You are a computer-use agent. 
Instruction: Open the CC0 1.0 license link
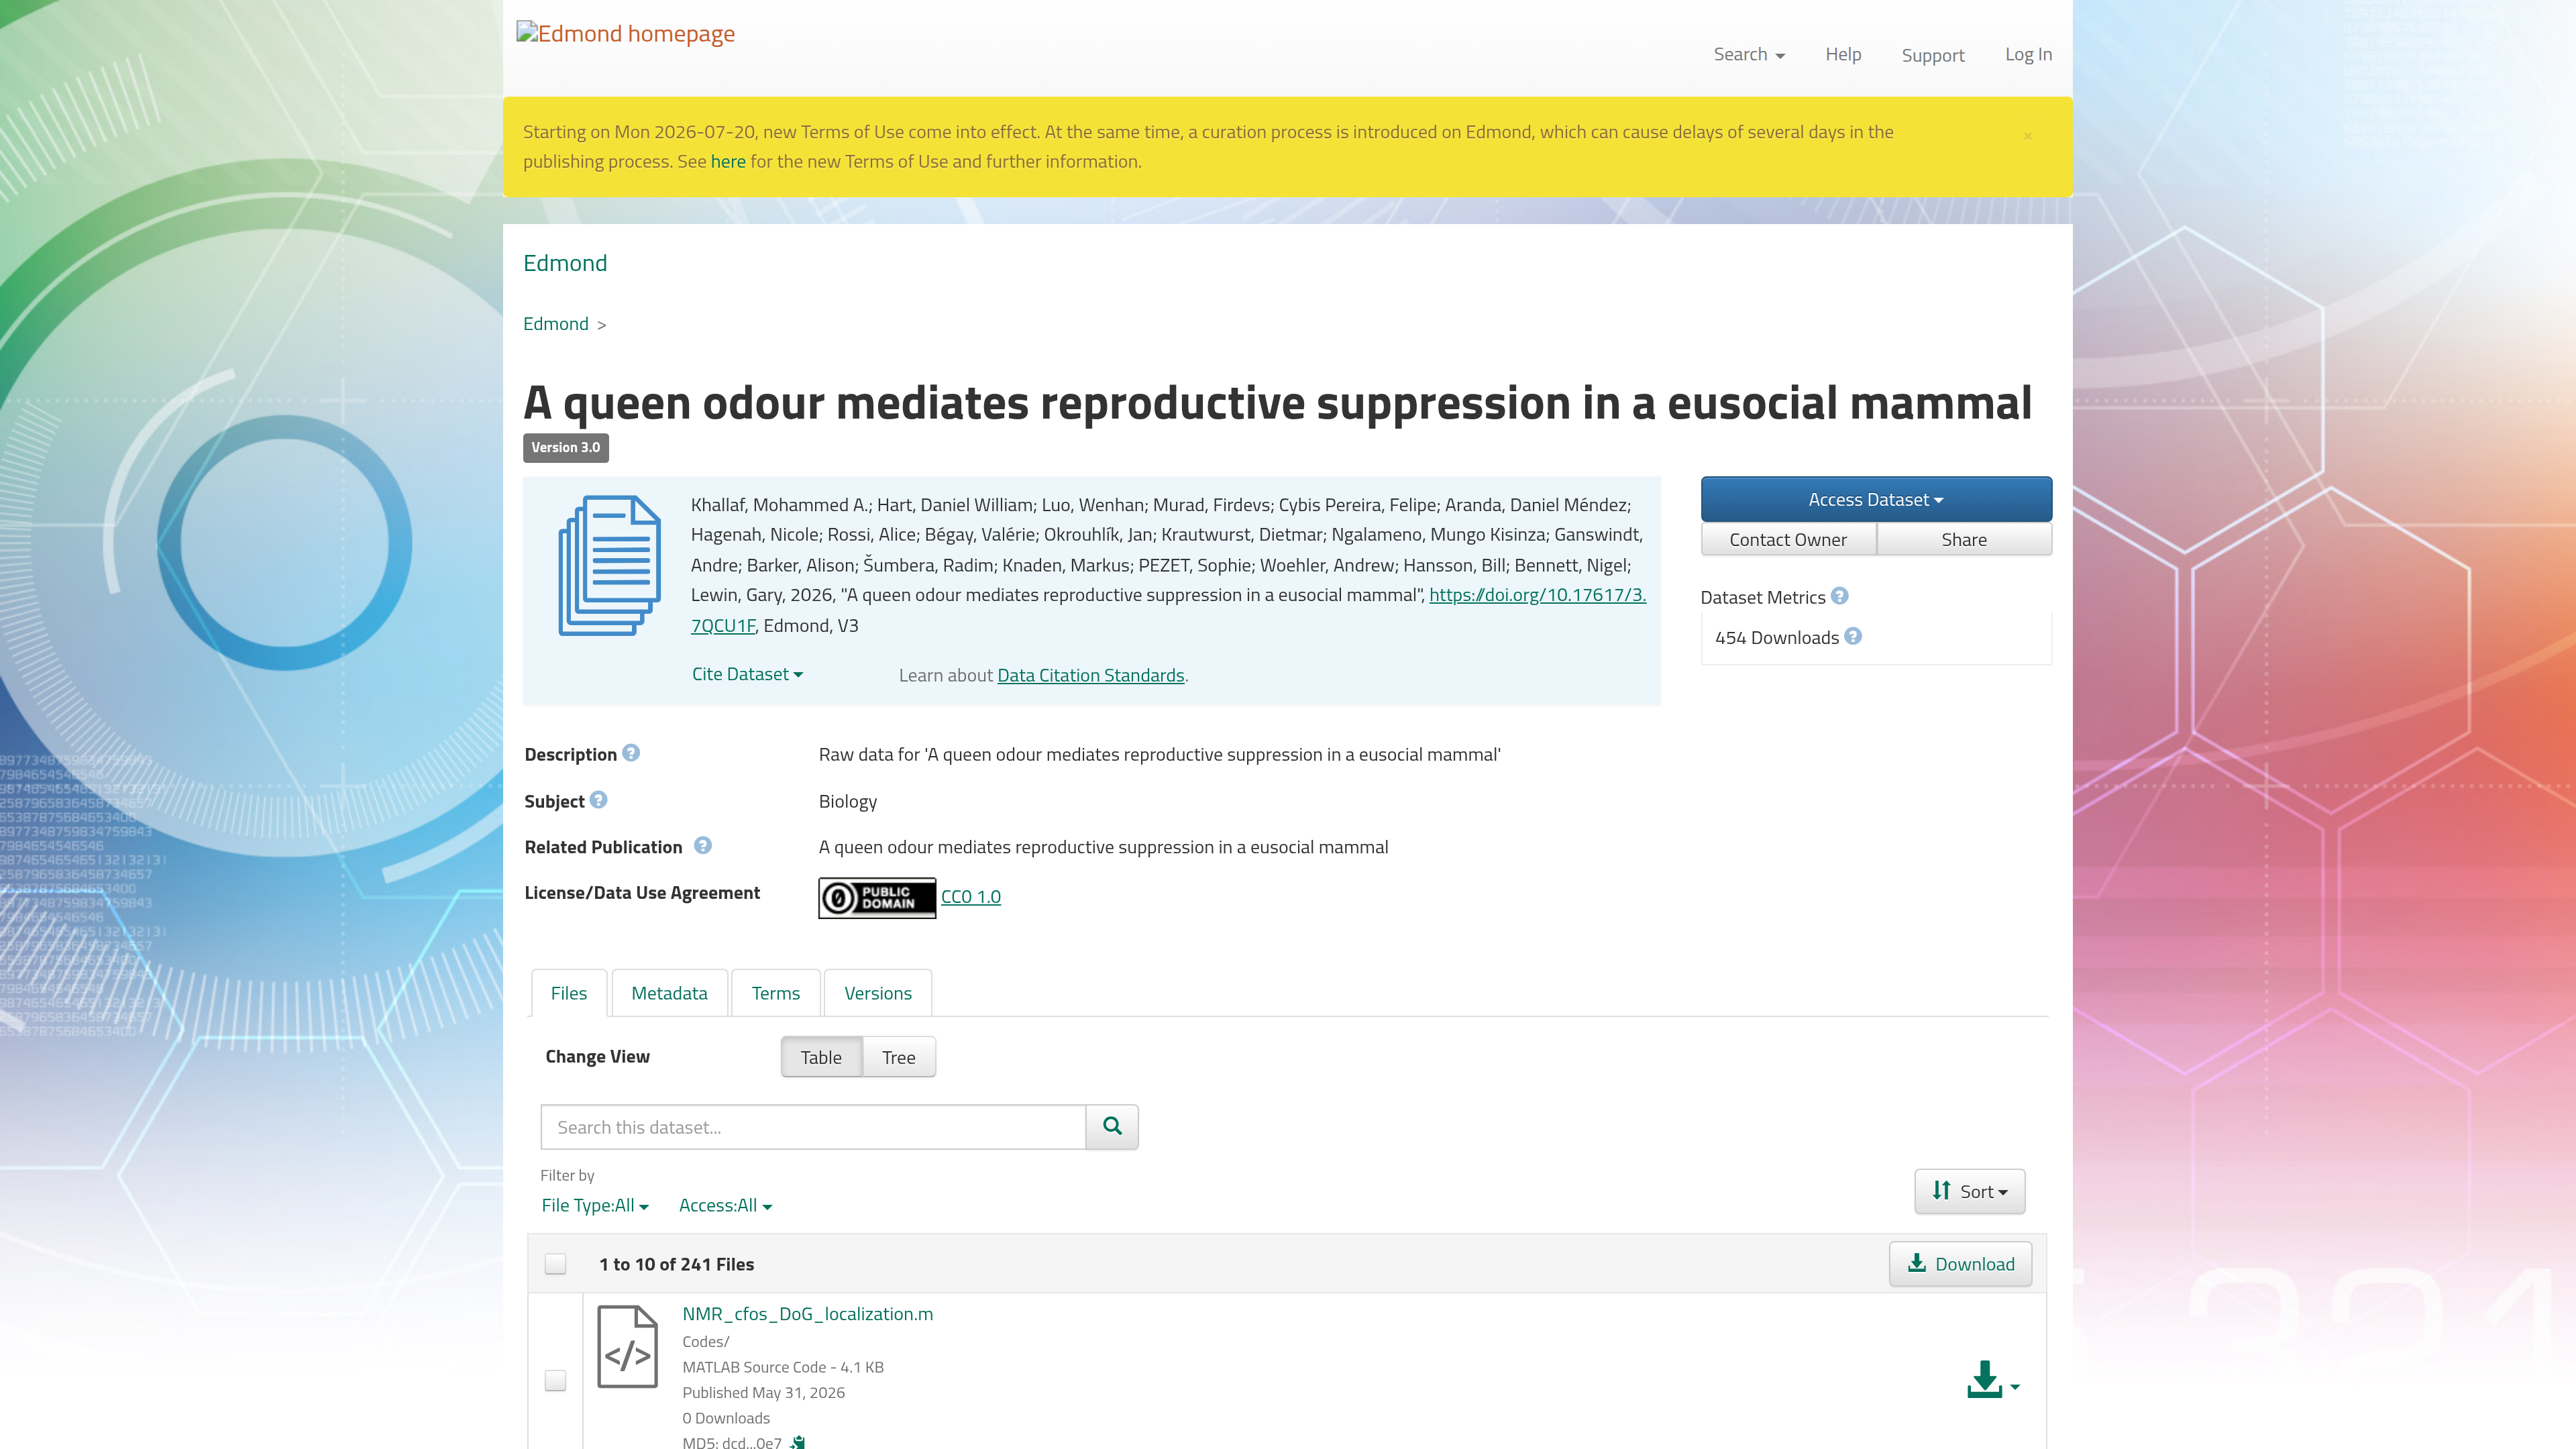(970, 897)
